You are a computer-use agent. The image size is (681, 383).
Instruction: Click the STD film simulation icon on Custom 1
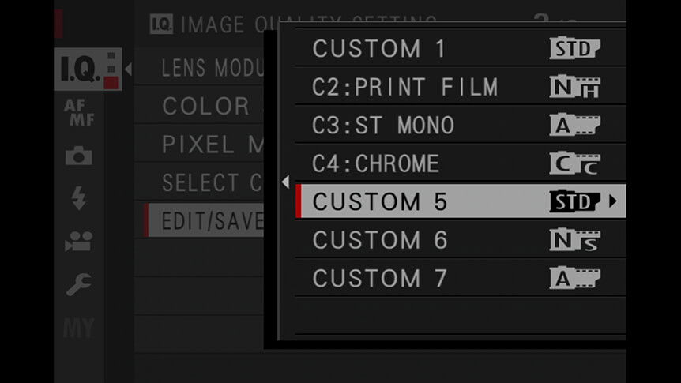[574, 48]
